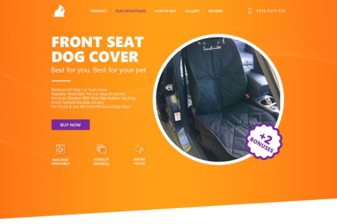
Task: Click the phone number 1111-1111-111
Action: pyautogui.click(x=271, y=11)
